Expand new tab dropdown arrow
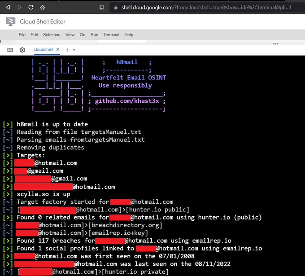 click(74, 50)
